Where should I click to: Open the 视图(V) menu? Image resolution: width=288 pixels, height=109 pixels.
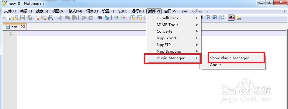coord(58,11)
